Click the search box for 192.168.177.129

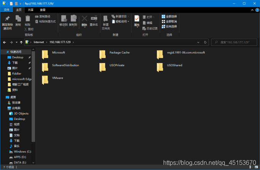click(234, 42)
